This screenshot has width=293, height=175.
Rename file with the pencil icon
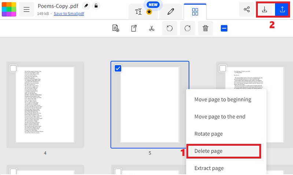86,6
